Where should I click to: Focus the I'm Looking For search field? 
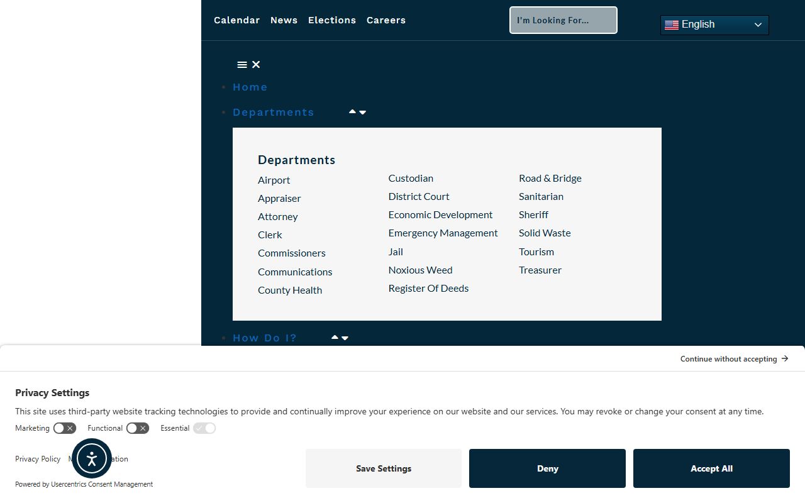(563, 20)
